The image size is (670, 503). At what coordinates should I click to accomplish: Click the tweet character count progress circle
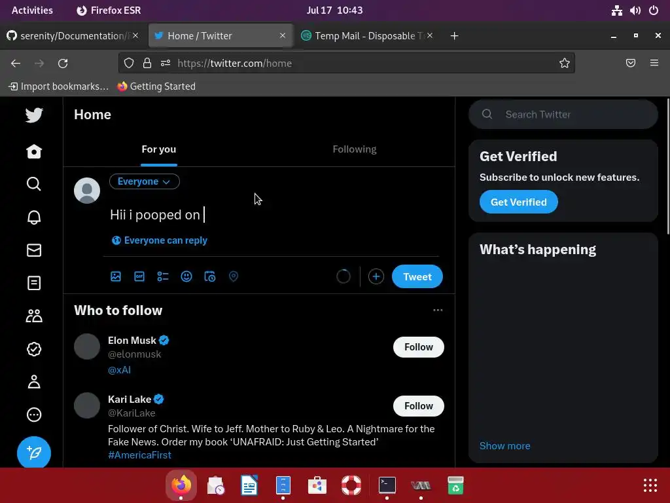click(x=343, y=276)
